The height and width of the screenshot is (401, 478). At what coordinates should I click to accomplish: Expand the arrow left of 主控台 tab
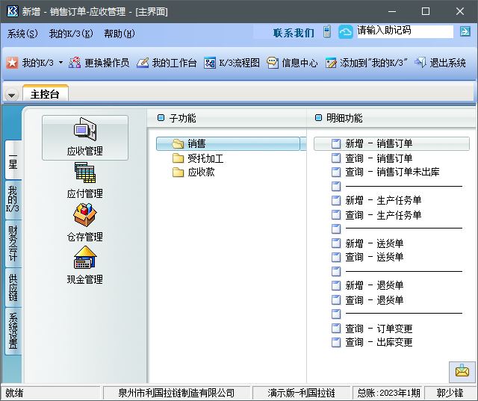click(12, 95)
